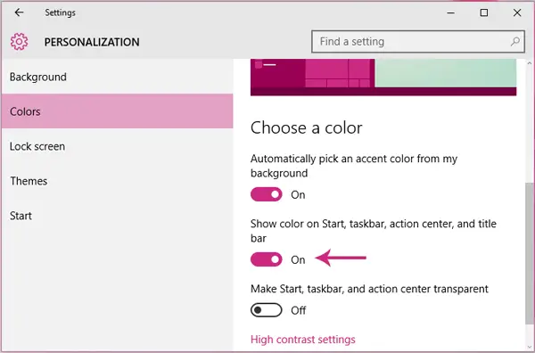This screenshot has width=535, height=353.
Task: Click the Personalization gear icon
Action: click(x=19, y=42)
